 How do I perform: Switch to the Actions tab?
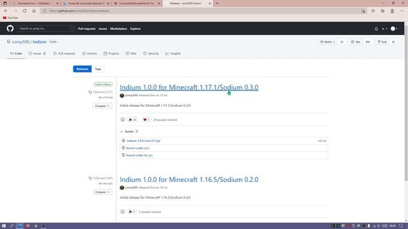coord(89,53)
